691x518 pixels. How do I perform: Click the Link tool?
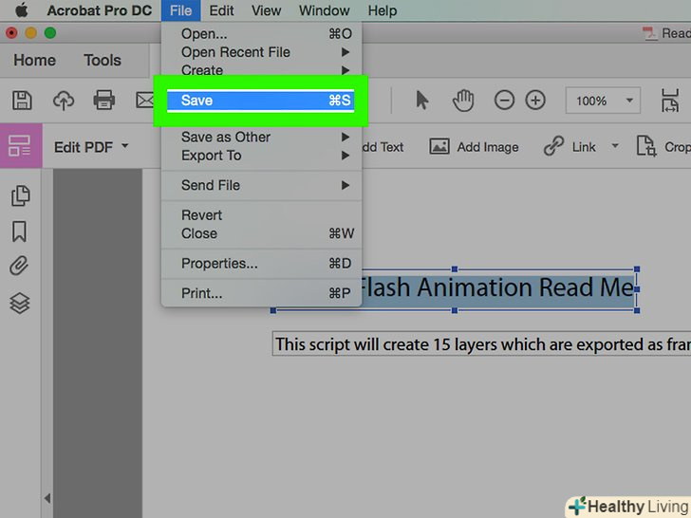pyautogui.click(x=570, y=146)
